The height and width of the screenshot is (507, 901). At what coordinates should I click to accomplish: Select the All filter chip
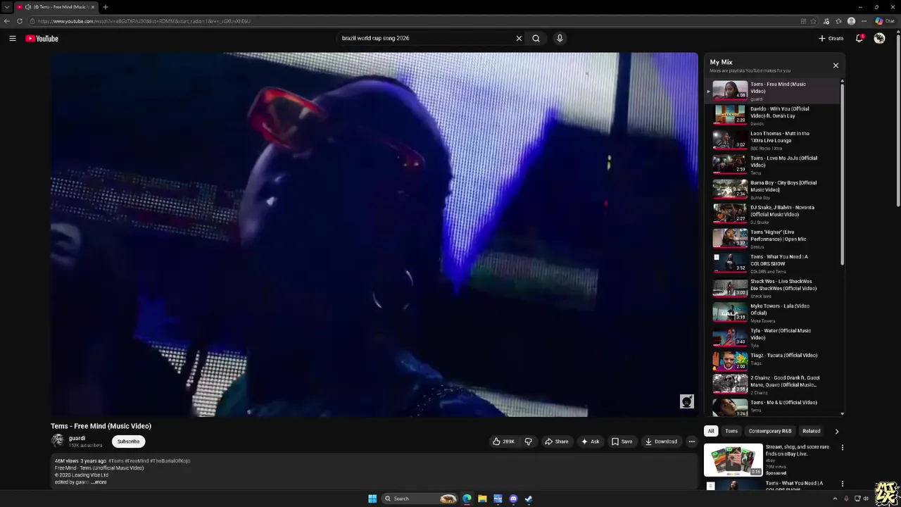(711, 431)
